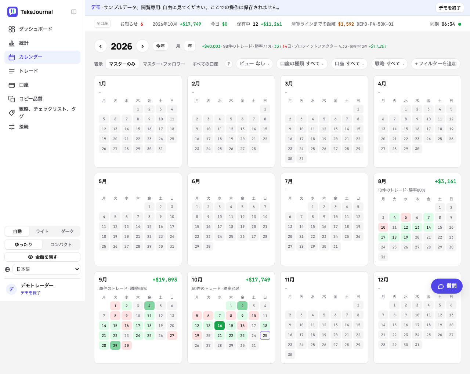Viewport: 470px width, 374px height.
Task: Toggle 金額を隠す visibility
Action: (42, 257)
